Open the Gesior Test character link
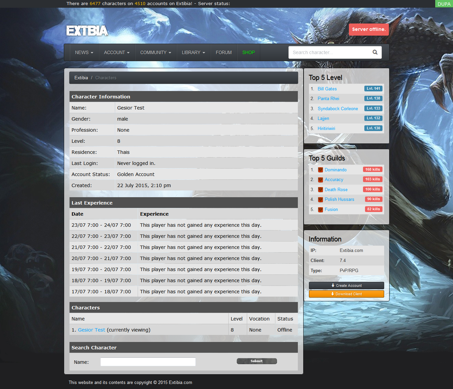Viewport: 453px width, 389px height. tap(91, 330)
